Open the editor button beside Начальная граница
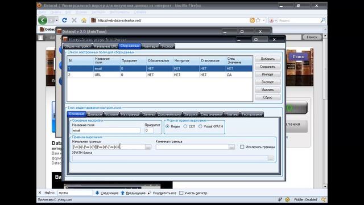364x205 pixels. pyautogui.click(x=148, y=147)
